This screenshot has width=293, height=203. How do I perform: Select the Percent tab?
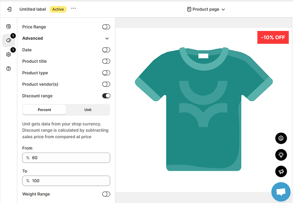coord(44,110)
